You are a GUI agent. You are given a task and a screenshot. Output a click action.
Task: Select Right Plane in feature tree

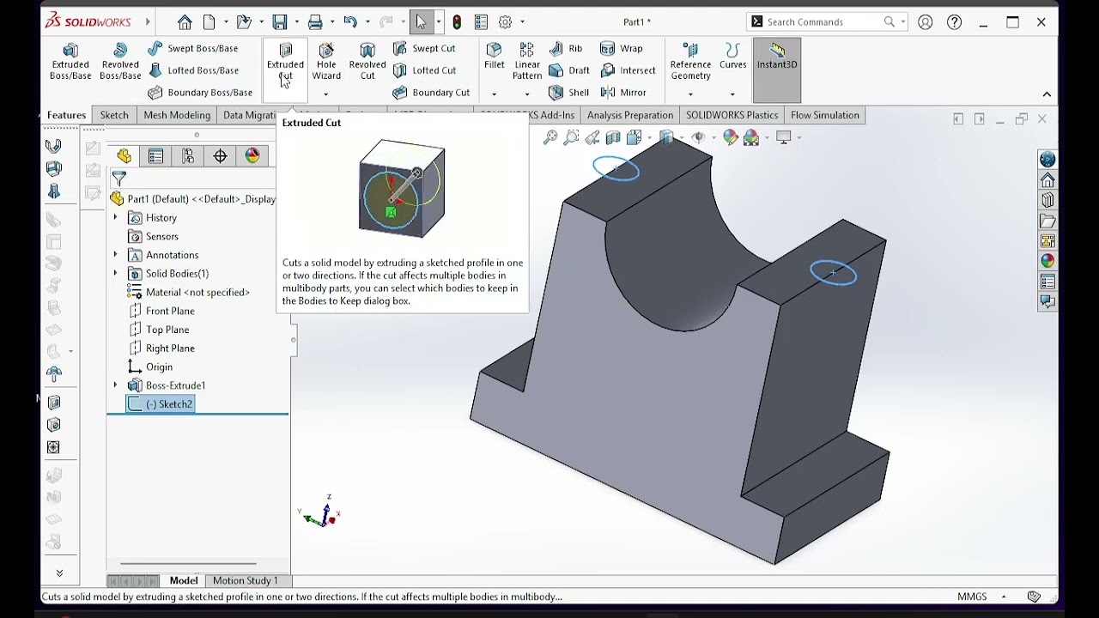(x=161, y=348)
